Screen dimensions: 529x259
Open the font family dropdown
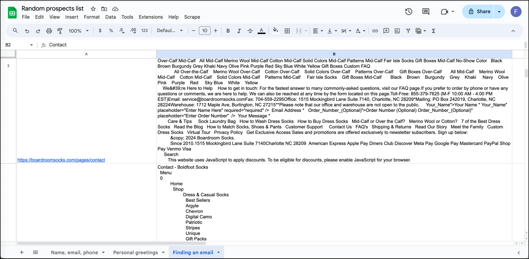click(170, 31)
